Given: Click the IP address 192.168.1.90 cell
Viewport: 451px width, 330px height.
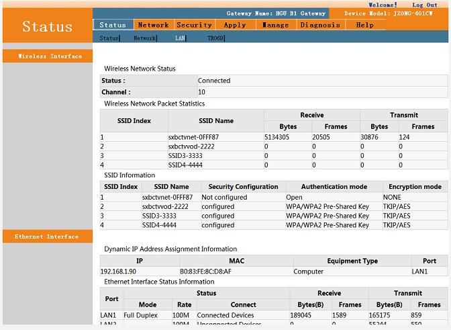Looking at the screenshot, I should pyautogui.click(x=118, y=272).
